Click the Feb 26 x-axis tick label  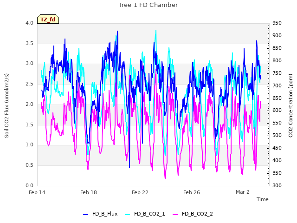[192, 192]
